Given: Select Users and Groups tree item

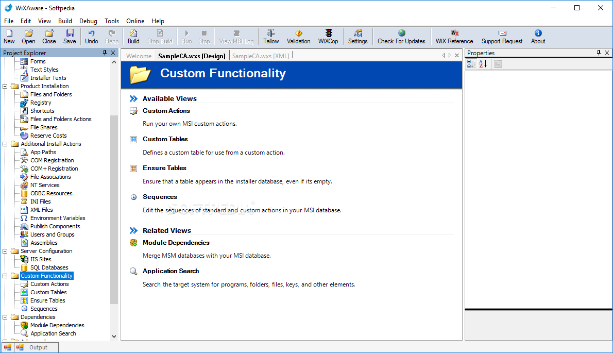Looking at the screenshot, I should tap(53, 234).
